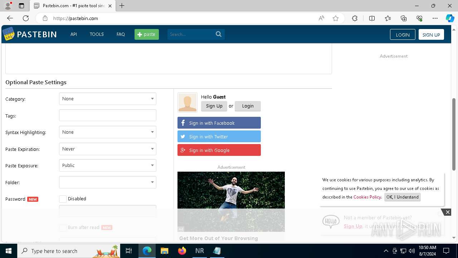This screenshot has height=258, width=458.
Task: Open Read aloud icon in address bar
Action: [321, 18]
